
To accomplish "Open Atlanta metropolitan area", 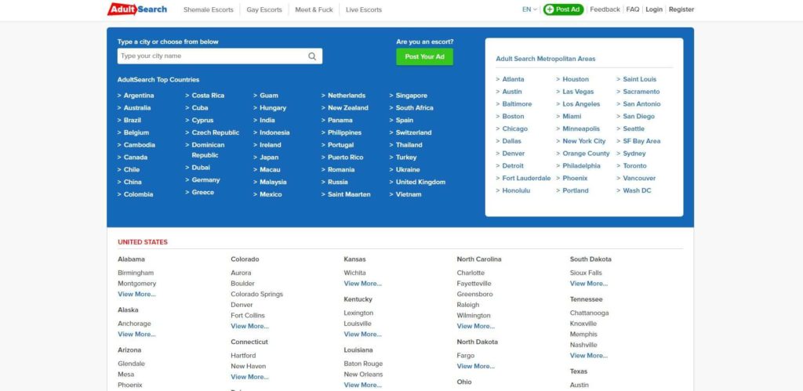I will (513, 79).
